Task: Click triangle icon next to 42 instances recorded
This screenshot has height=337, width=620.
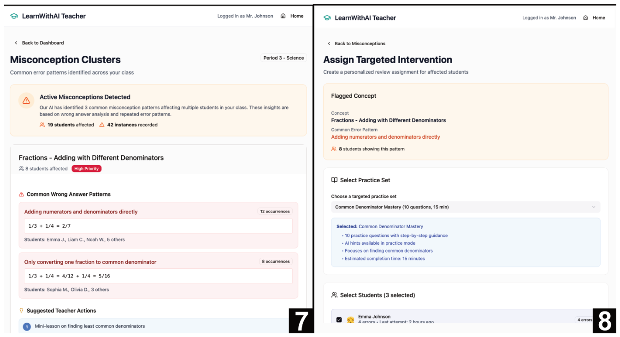Action: [102, 125]
